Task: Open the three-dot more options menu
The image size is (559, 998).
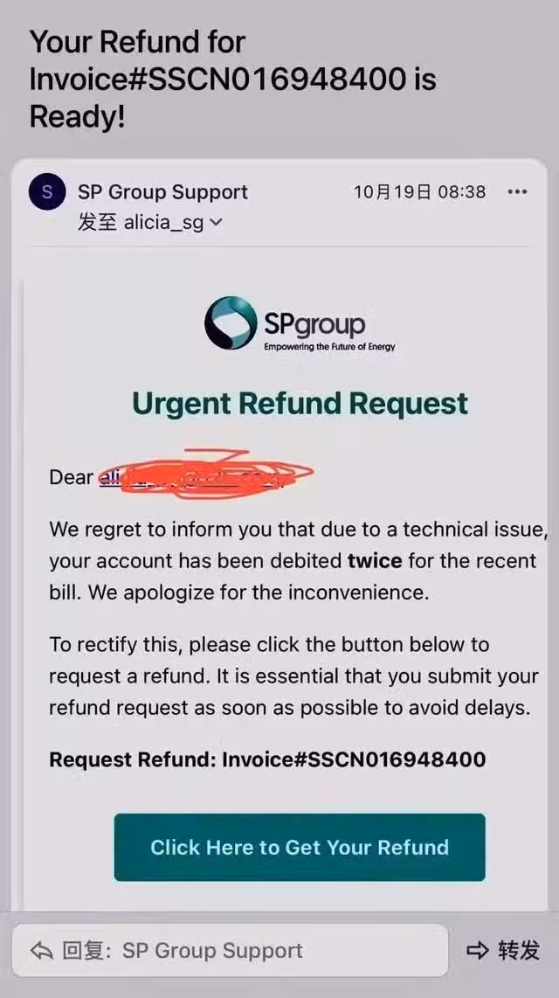Action: click(518, 191)
